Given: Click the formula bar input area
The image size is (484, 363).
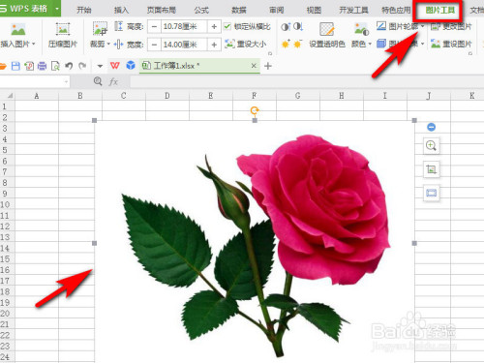Looking at the screenshot, I should pos(307,82).
